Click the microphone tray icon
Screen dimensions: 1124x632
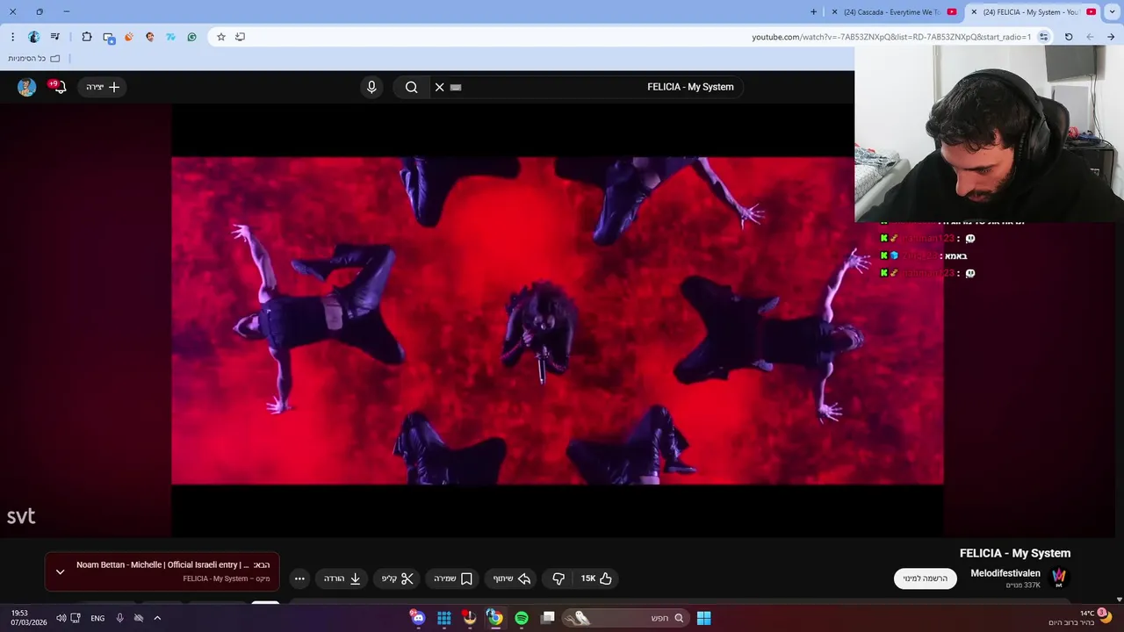tap(120, 618)
